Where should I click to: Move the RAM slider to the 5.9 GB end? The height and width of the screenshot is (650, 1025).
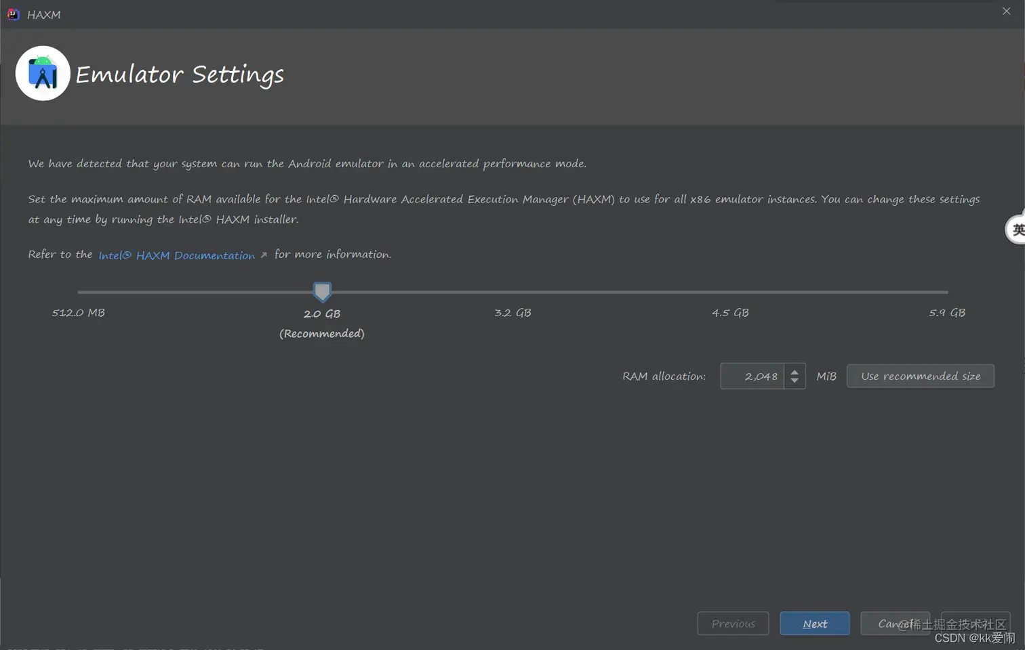(947, 292)
